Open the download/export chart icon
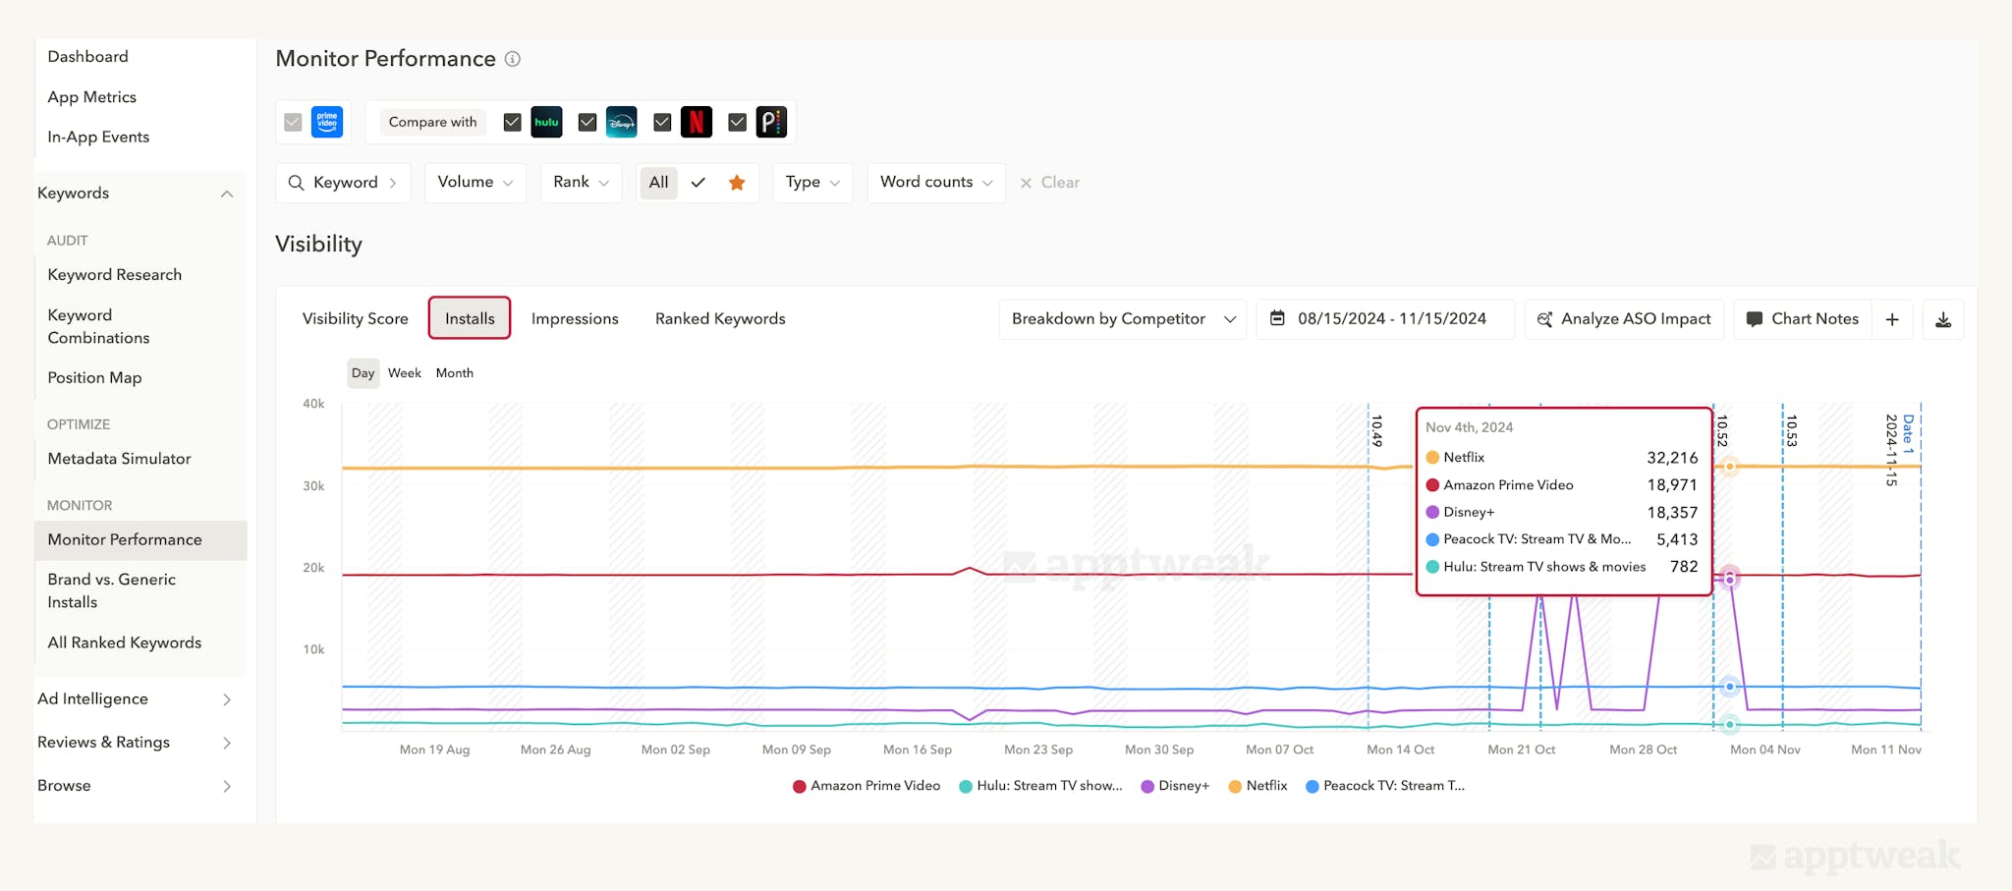The height and width of the screenshot is (891, 2012). (x=1943, y=318)
